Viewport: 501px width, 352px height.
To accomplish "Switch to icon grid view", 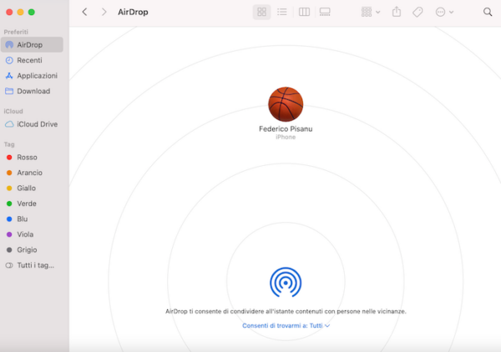I will point(261,13).
